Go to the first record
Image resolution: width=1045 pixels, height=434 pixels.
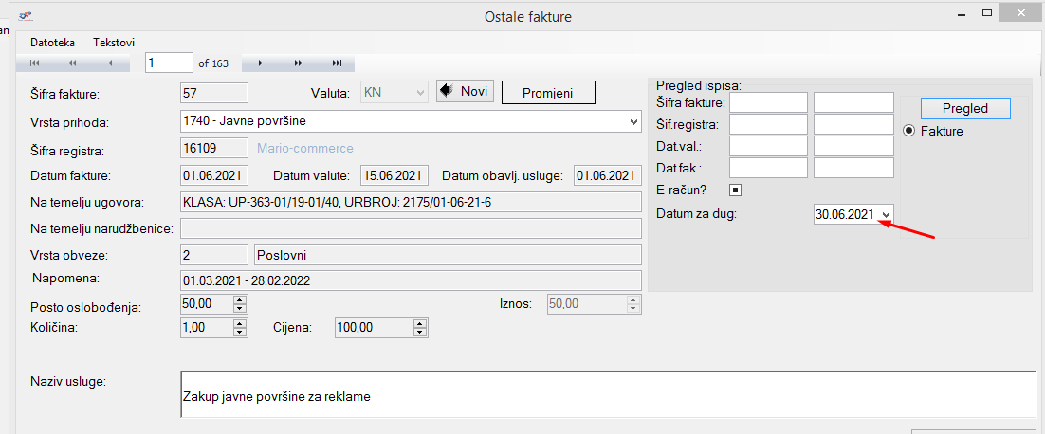[x=35, y=63]
